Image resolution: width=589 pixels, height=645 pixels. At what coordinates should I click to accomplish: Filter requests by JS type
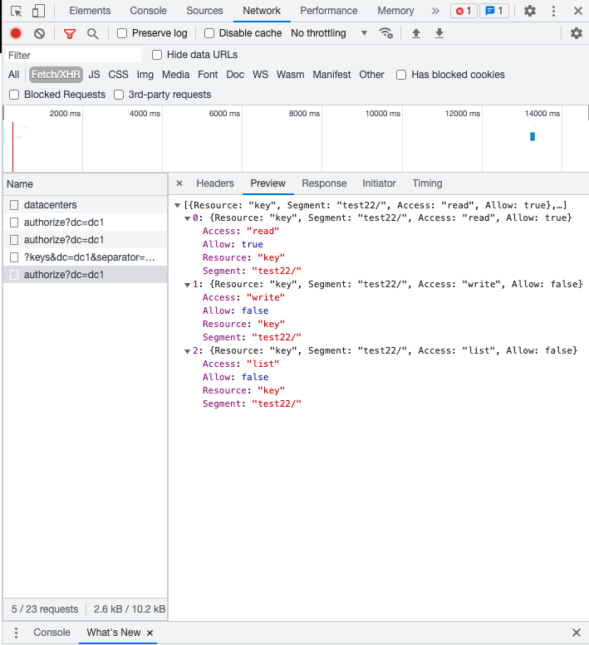click(x=94, y=75)
